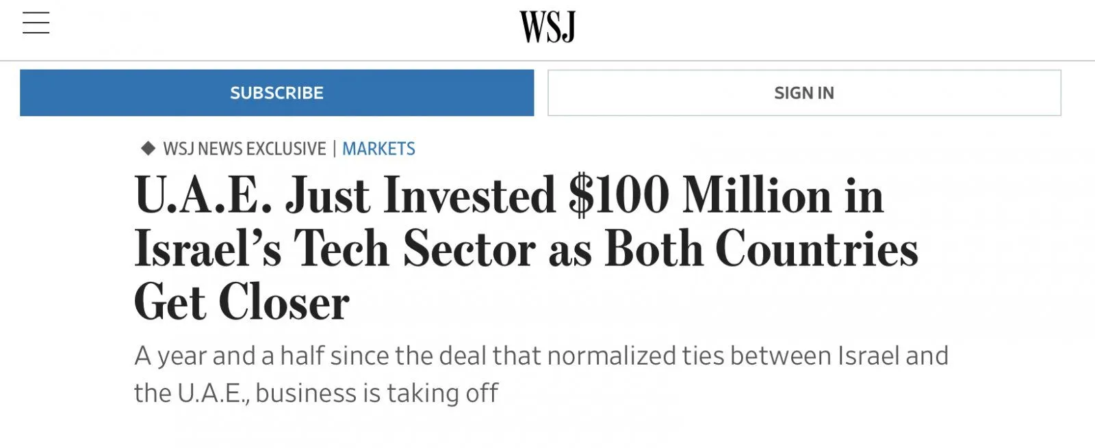The width and height of the screenshot is (1095, 448).
Task: Click the words "Just Invested" in headline
Action: tap(420, 196)
